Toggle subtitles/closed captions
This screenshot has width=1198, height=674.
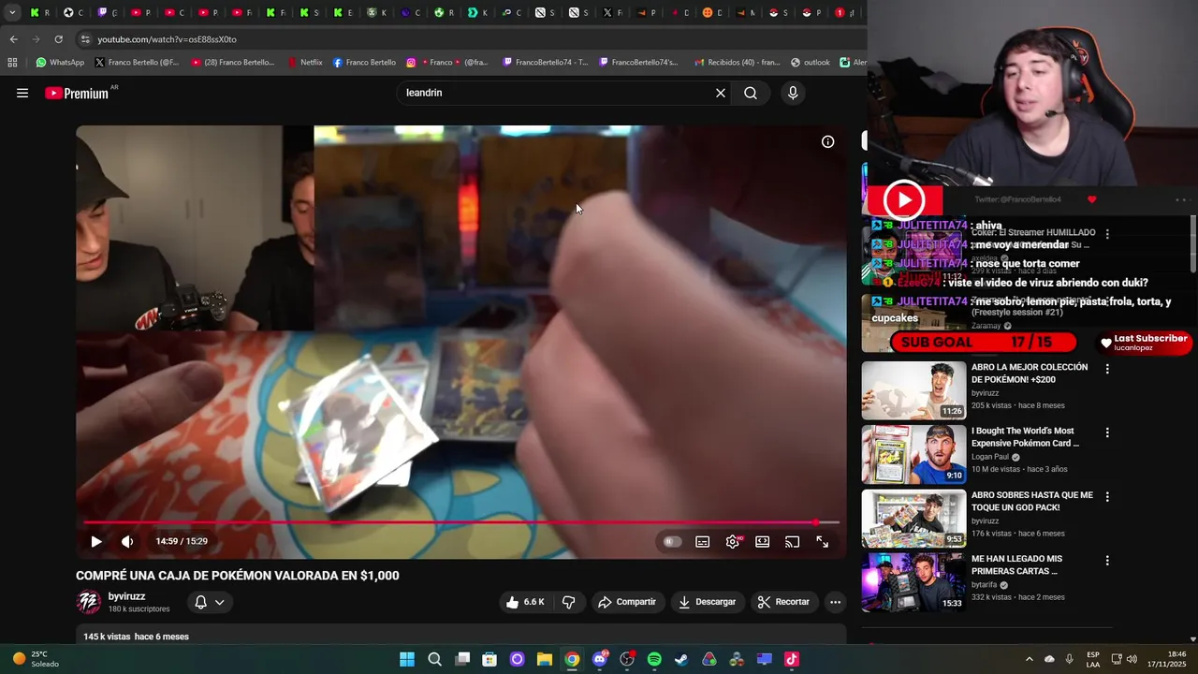(703, 541)
